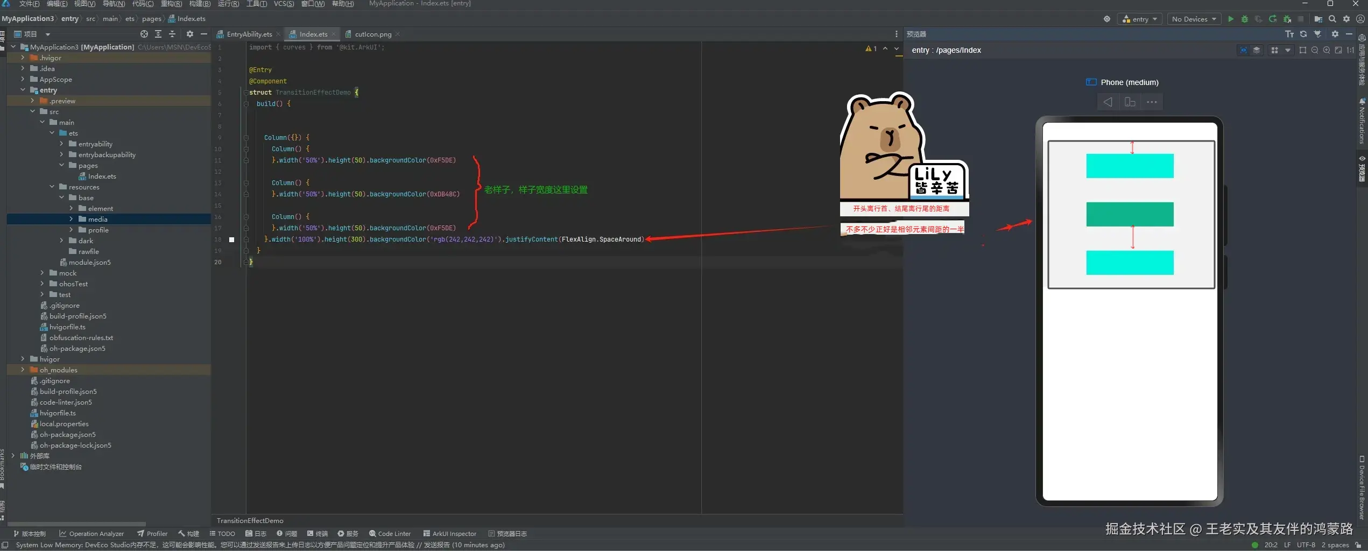Image resolution: width=1368 pixels, height=551 pixels.
Task: Click the fit-to-frame square icon in previewer
Action: pyautogui.click(x=1302, y=50)
